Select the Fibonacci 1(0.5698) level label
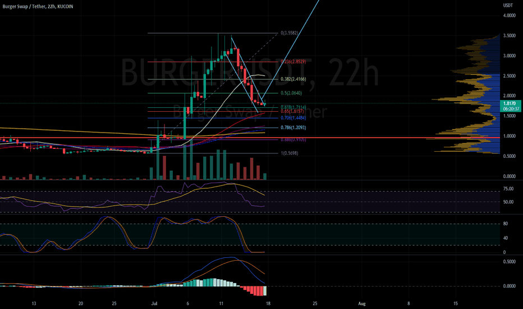This screenshot has height=309, width=523. tap(290, 153)
